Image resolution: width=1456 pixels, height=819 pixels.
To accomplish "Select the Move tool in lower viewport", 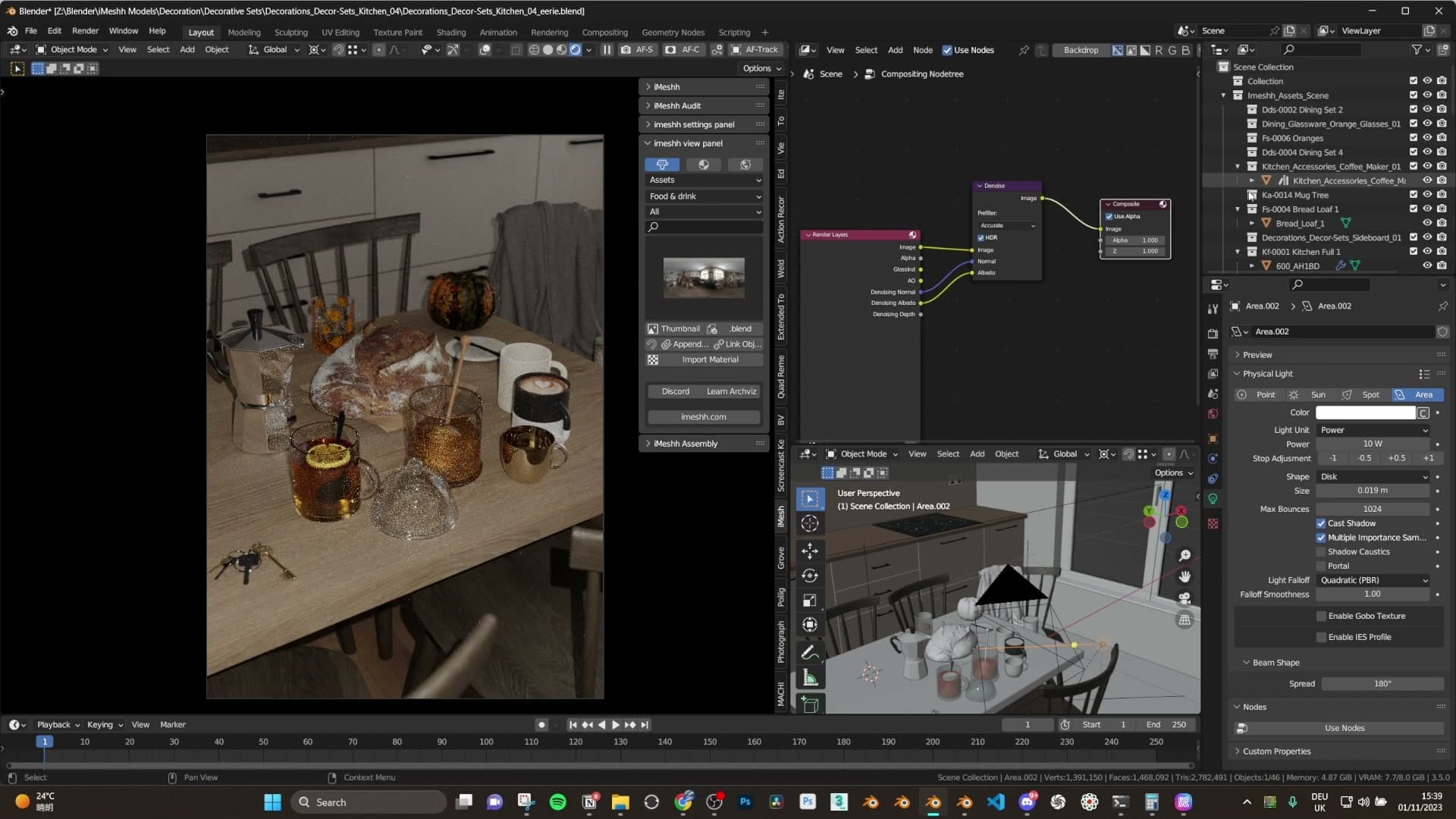I will click(810, 551).
